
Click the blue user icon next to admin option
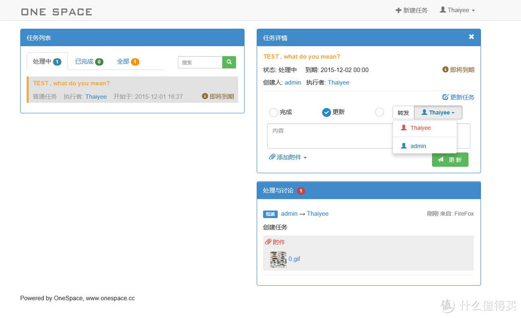click(x=404, y=146)
